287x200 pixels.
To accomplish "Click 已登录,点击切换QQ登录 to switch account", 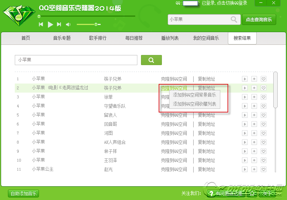I will 225,3.
